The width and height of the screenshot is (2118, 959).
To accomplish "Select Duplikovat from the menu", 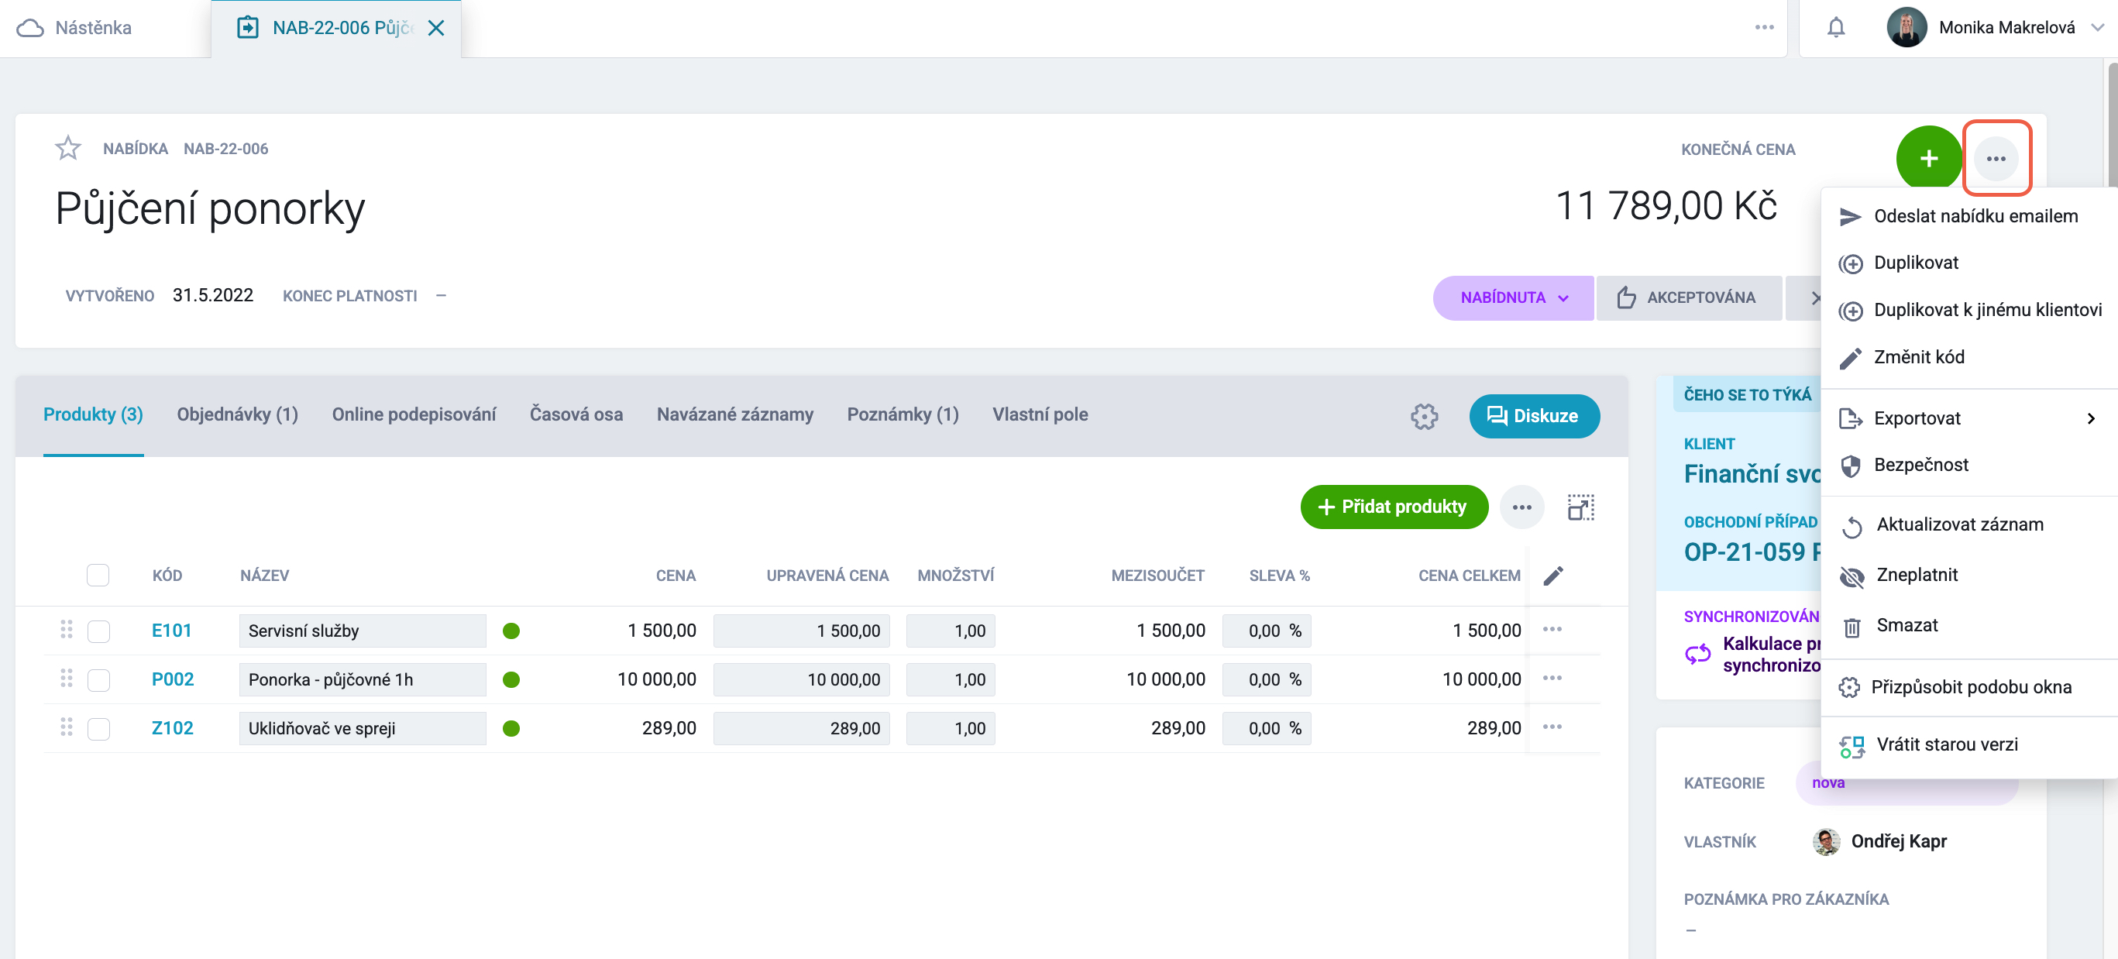I will 1915,263.
